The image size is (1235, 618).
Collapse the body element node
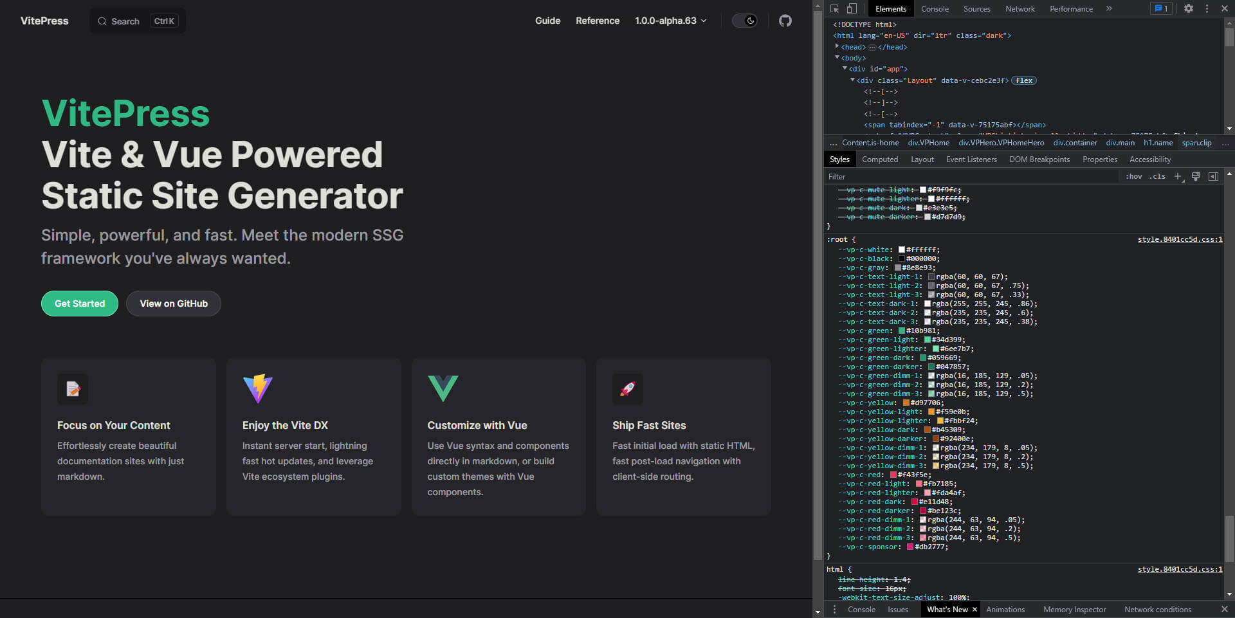(837, 57)
